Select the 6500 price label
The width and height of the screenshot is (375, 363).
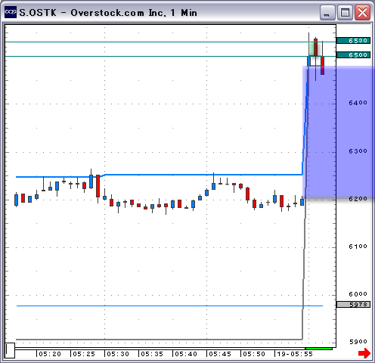(x=353, y=55)
